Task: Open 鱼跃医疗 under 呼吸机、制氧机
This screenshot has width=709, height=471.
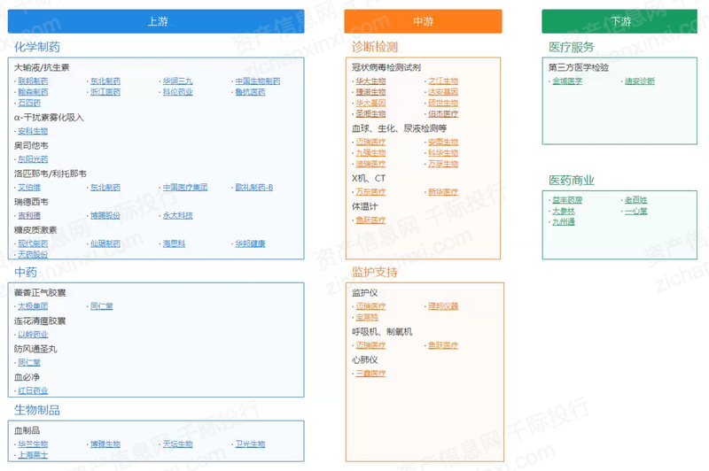Action: (x=443, y=345)
